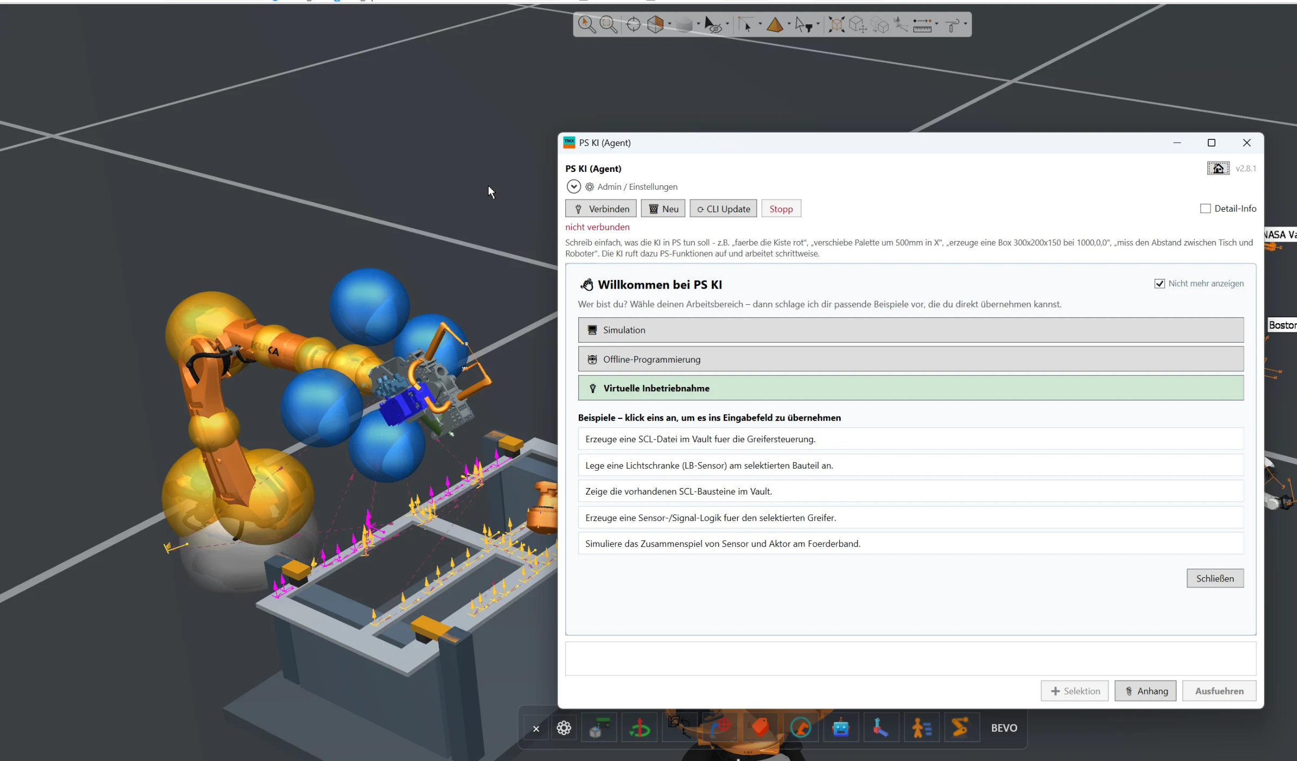This screenshot has width=1297, height=761.
Task: Click the gray cylinder display mode icon
Action: [x=684, y=25]
